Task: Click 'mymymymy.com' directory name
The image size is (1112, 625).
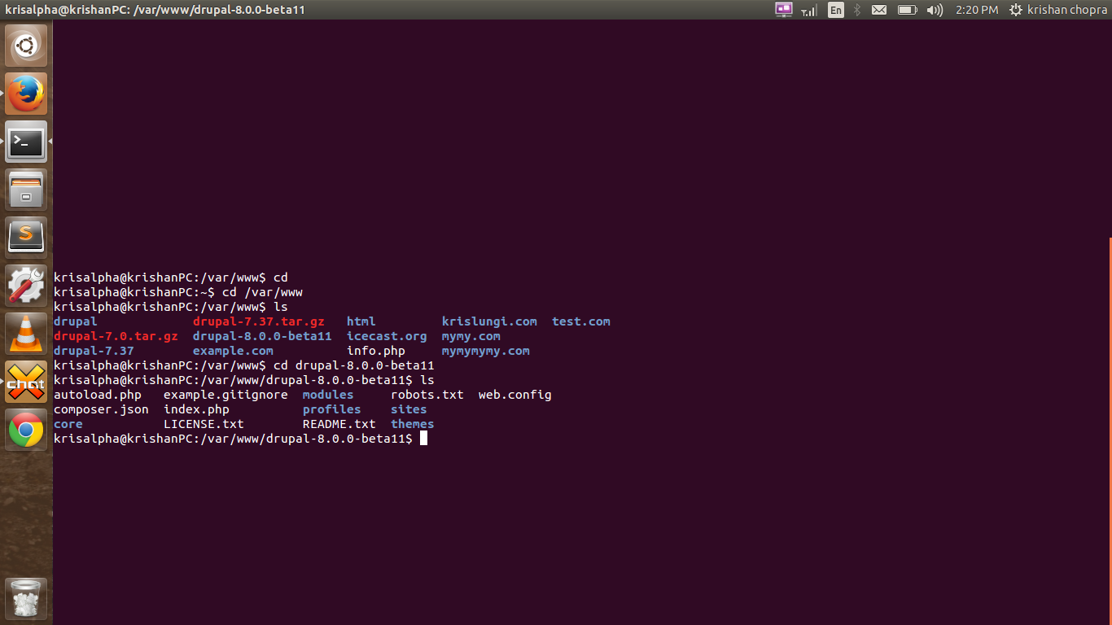Action: click(x=486, y=351)
